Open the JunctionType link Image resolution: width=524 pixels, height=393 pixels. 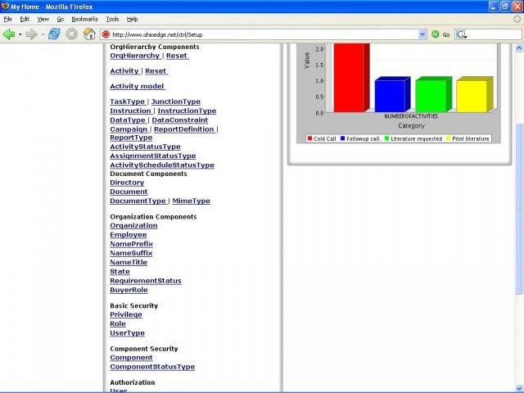point(176,102)
